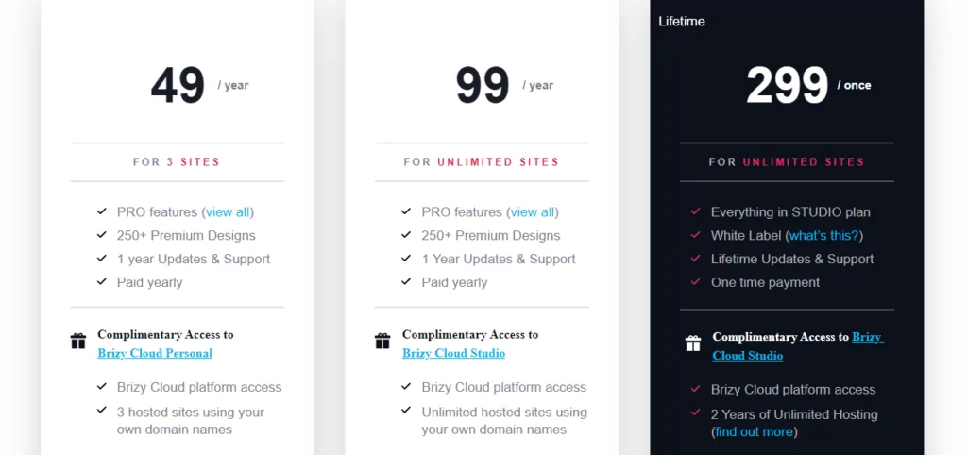This screenshot has height=455, width=967.
Task: Click pink checkmark beside White Label
Action: coord(696,235)
